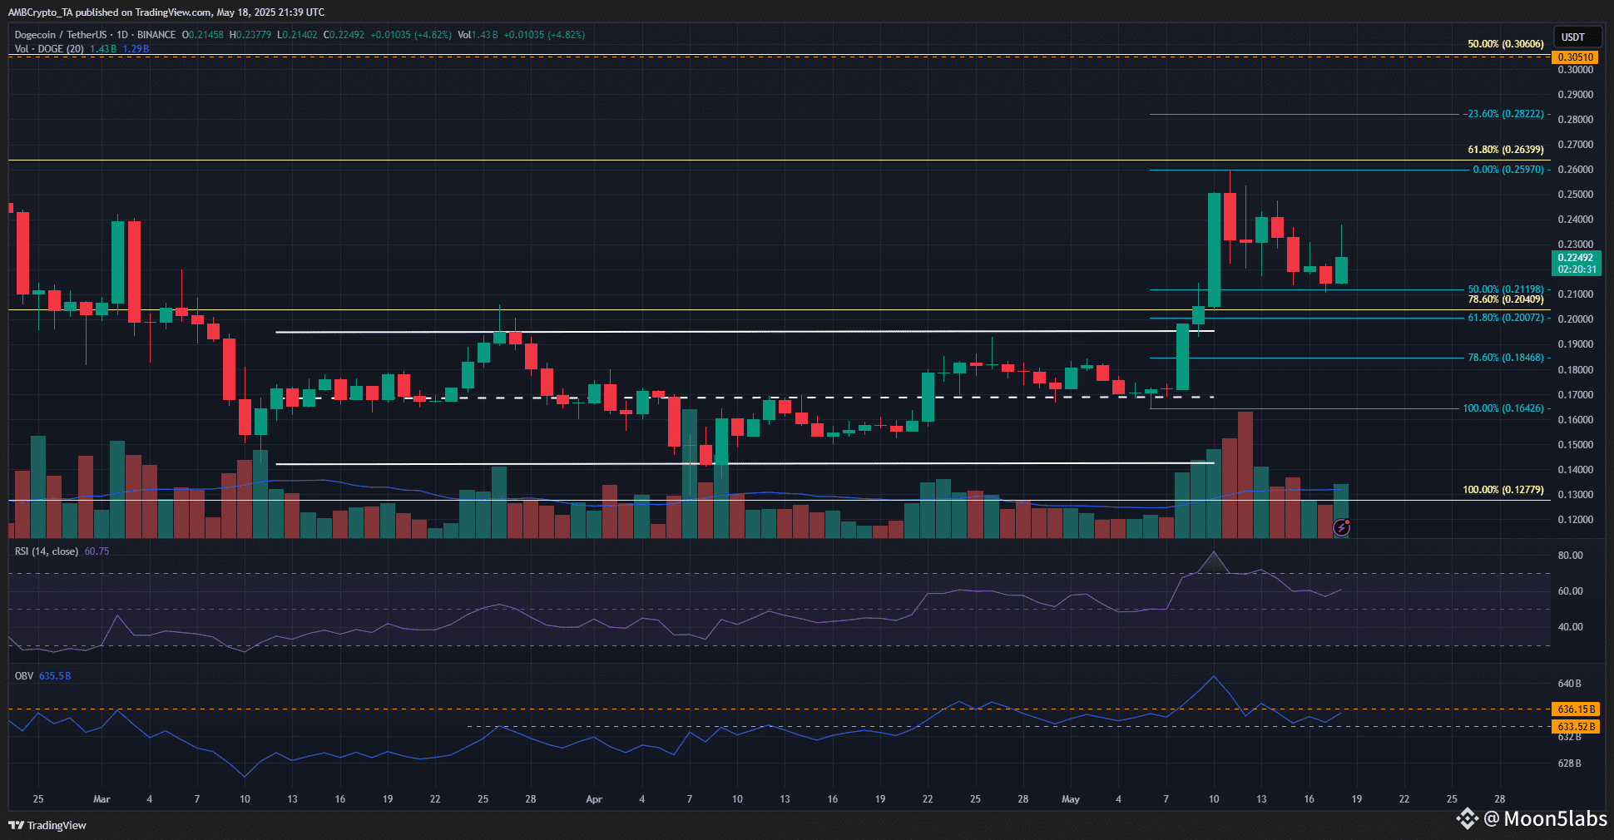Click the OBV value 635.5 B

[55, 676]
